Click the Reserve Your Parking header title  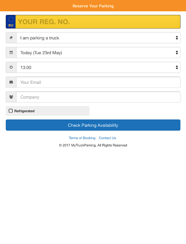(93, 6)
